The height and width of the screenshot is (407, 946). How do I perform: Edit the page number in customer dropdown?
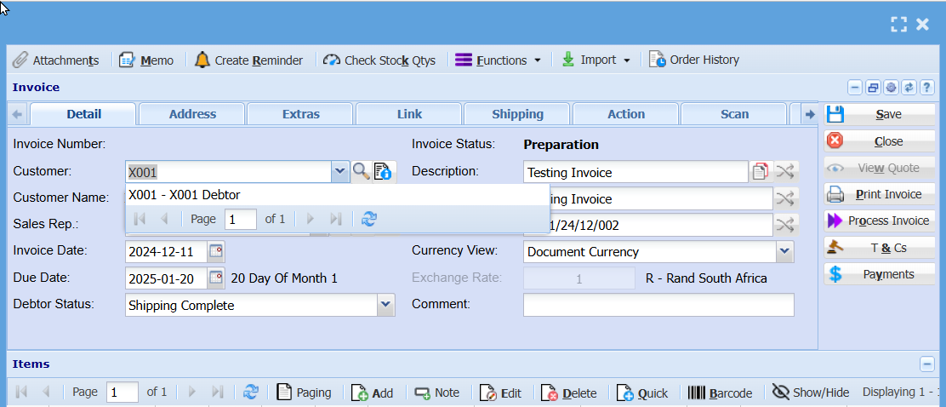240,219
